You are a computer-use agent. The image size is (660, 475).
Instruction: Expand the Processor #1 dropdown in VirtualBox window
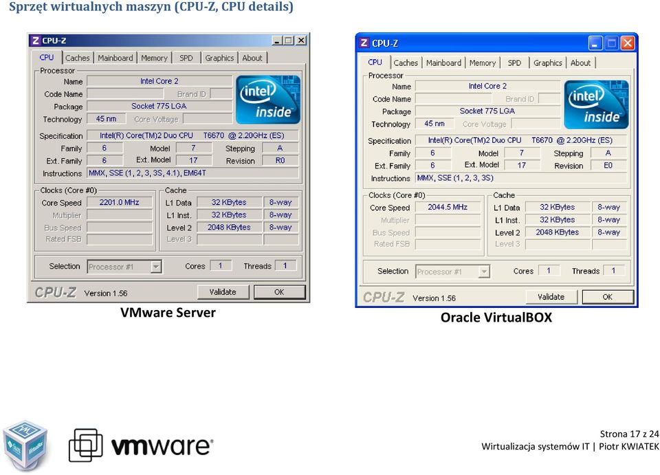pyautogui.click(x=485, y=272)
